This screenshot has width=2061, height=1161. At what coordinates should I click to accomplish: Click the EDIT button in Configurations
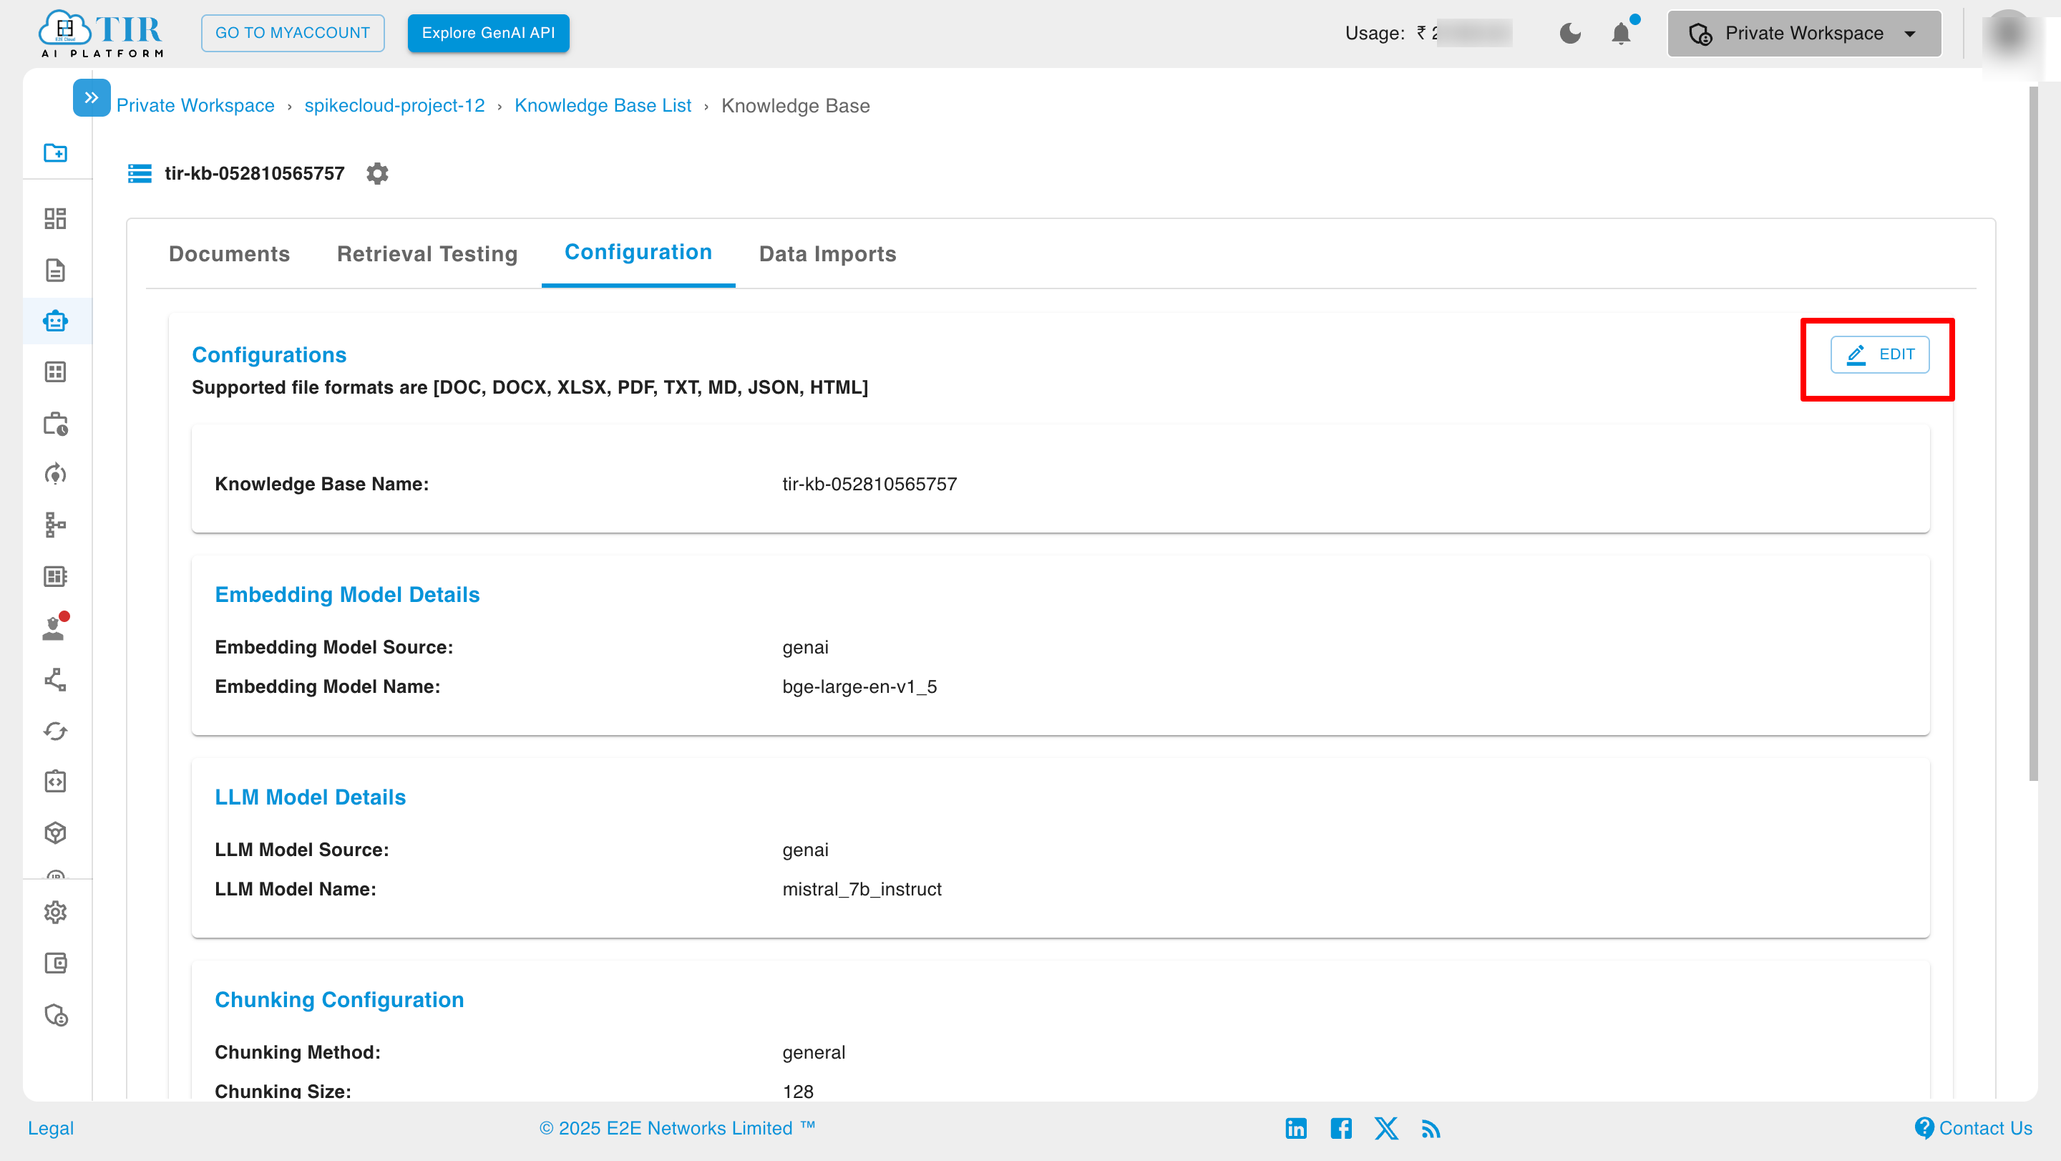[1881, 354]
